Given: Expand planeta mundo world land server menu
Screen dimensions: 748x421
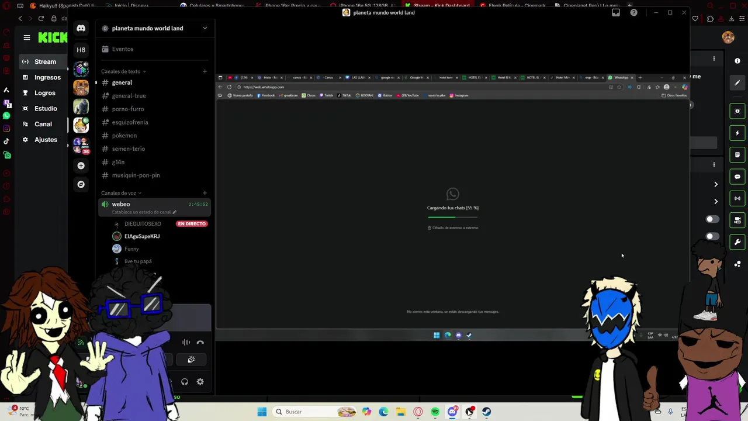Looking at the screenshot, I should click(x=205, y=28).
